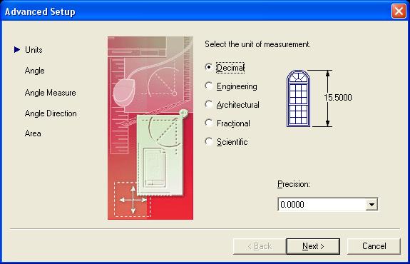The image size is (410, 264).
Task: Click the Angle Direction step label
Action: [x=51, y=113]
